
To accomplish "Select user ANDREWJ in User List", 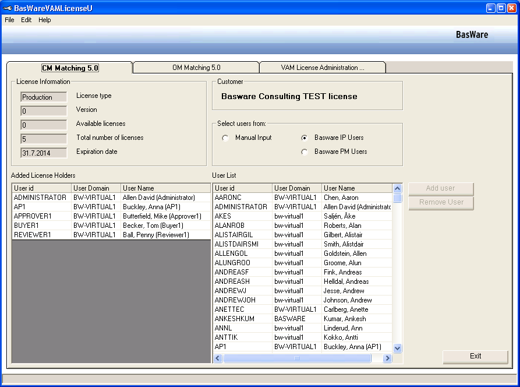I will coord(302,291).
